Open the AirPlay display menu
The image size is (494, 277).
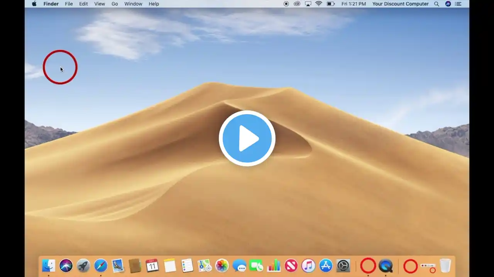[x=308, y=4]
